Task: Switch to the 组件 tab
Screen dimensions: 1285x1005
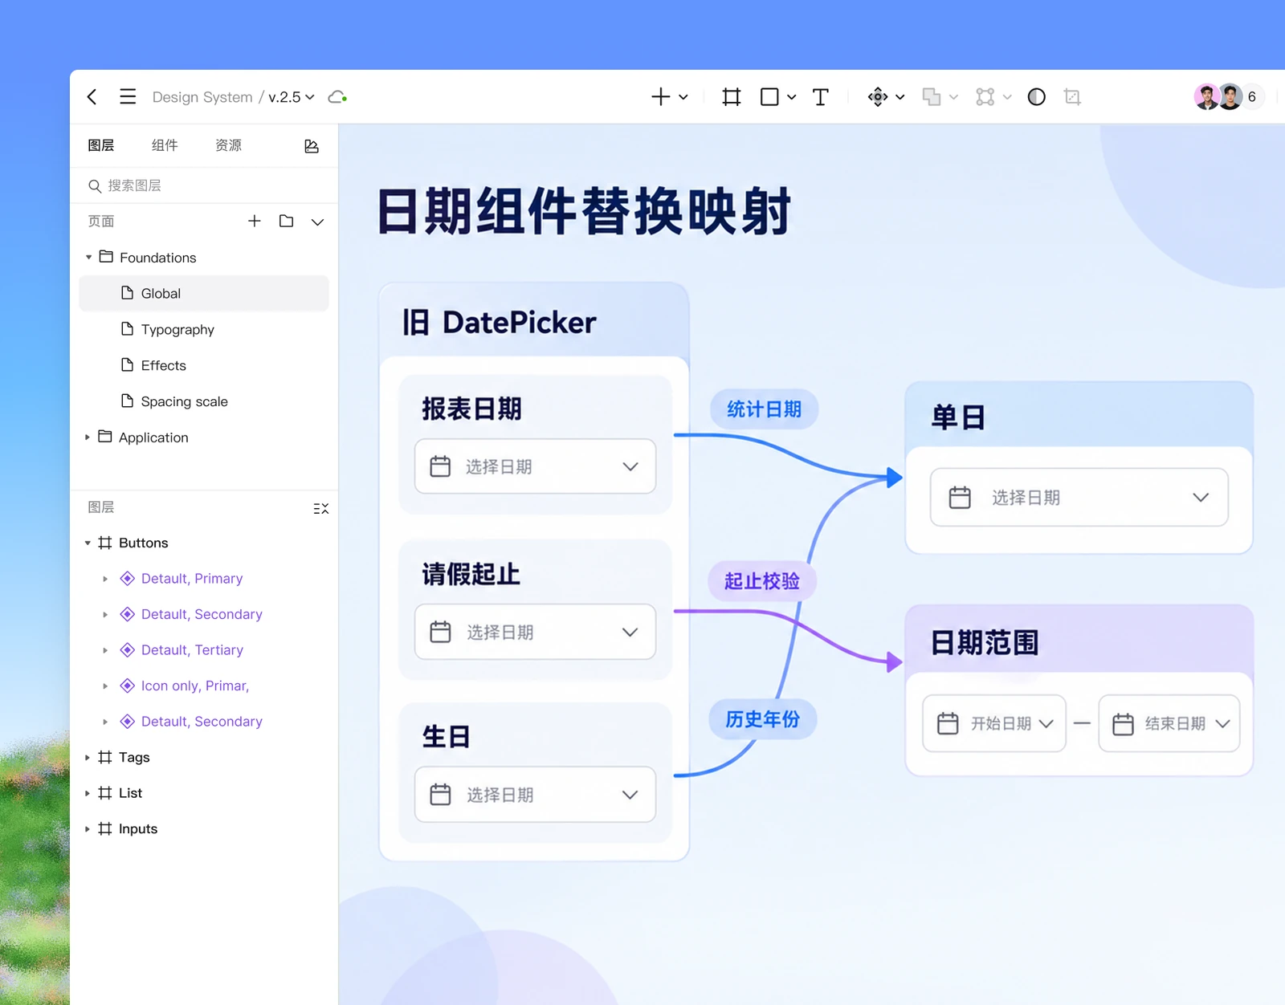Action: tap(165, 145)
